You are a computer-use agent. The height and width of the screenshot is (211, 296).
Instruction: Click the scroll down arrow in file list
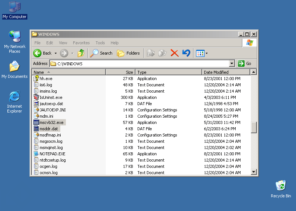254,172
